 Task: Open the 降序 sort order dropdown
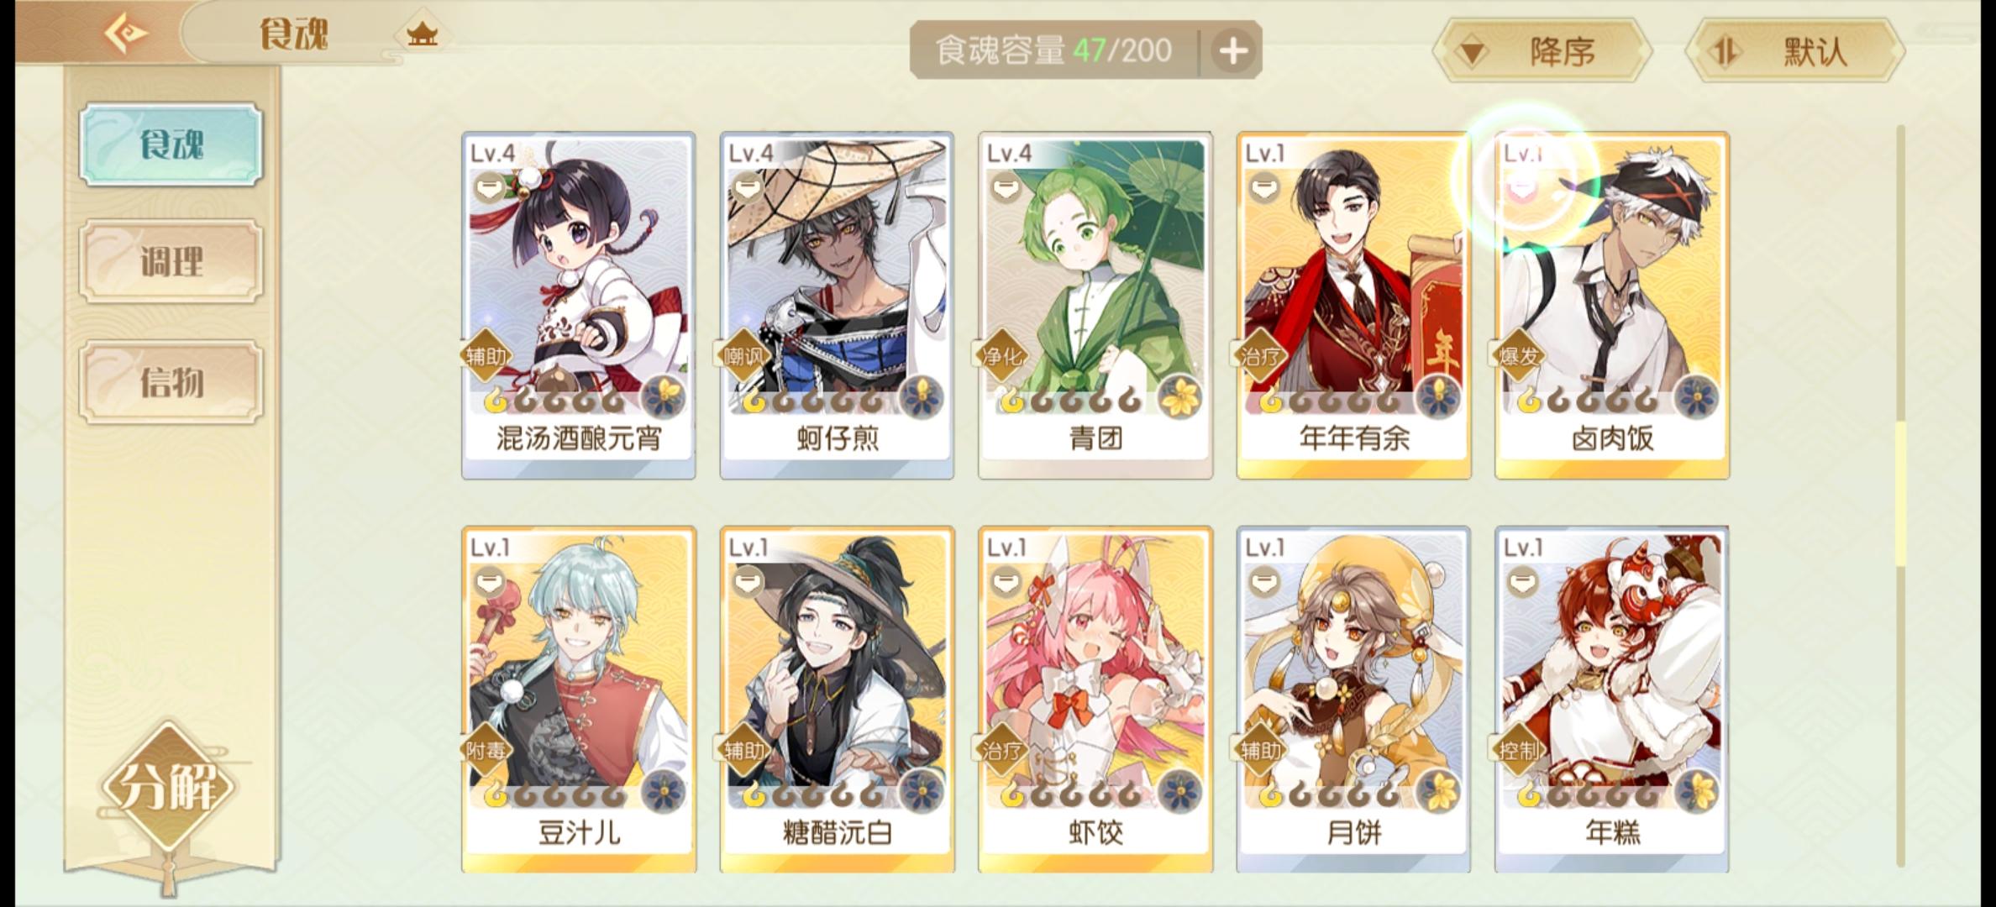point(1542,52)
